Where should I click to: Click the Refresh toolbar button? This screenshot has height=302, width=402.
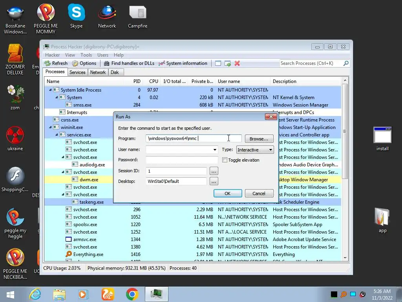point(56,63)
